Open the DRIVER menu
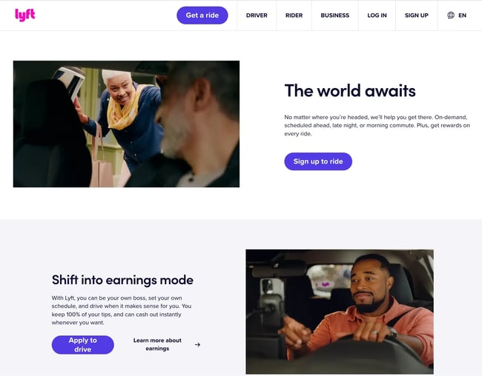Screen dimensions: 482x376 [257, 16]
